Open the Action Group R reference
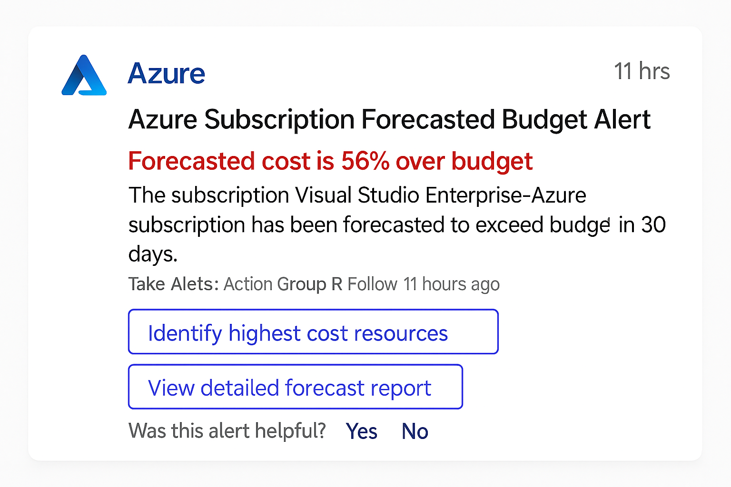 (283, 284)
